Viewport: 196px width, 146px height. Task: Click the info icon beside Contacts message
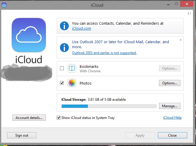tap(64, 26)
